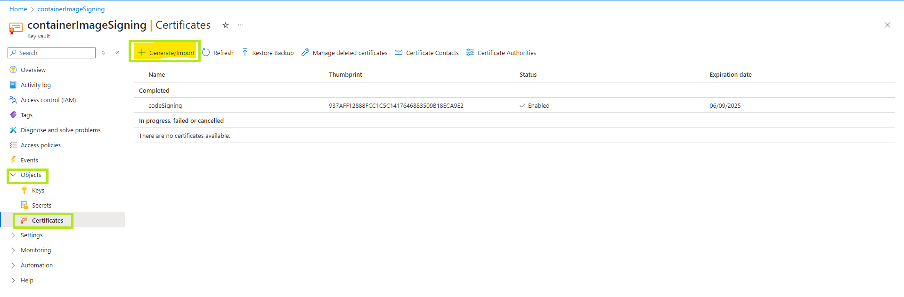Open Tags in the sidebar

coord(26,115)
